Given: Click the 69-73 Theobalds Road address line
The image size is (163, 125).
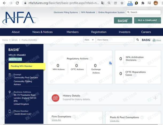Looking at the screenshot, I should pyautogui.click(x=25, y=95).
